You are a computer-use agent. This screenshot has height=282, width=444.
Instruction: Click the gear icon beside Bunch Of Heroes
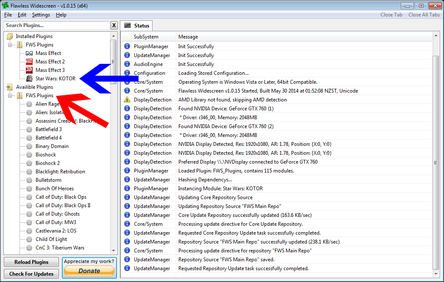pos(29,189)
